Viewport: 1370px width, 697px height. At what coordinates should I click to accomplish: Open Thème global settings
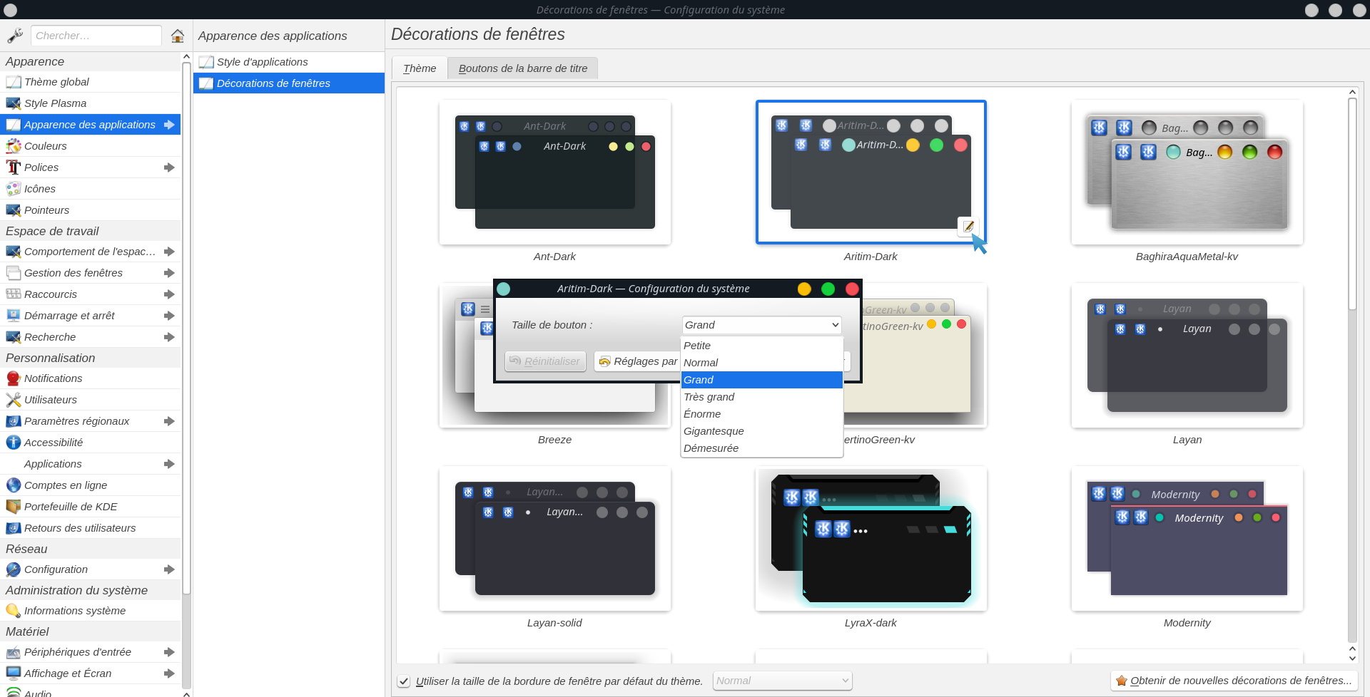click(90, 82)
